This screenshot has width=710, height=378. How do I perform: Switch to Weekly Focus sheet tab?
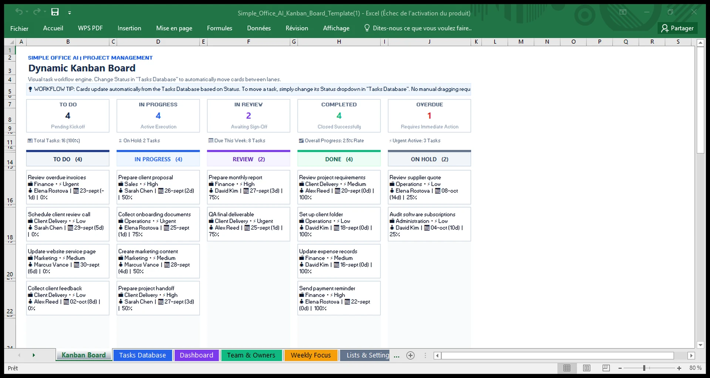311,355
